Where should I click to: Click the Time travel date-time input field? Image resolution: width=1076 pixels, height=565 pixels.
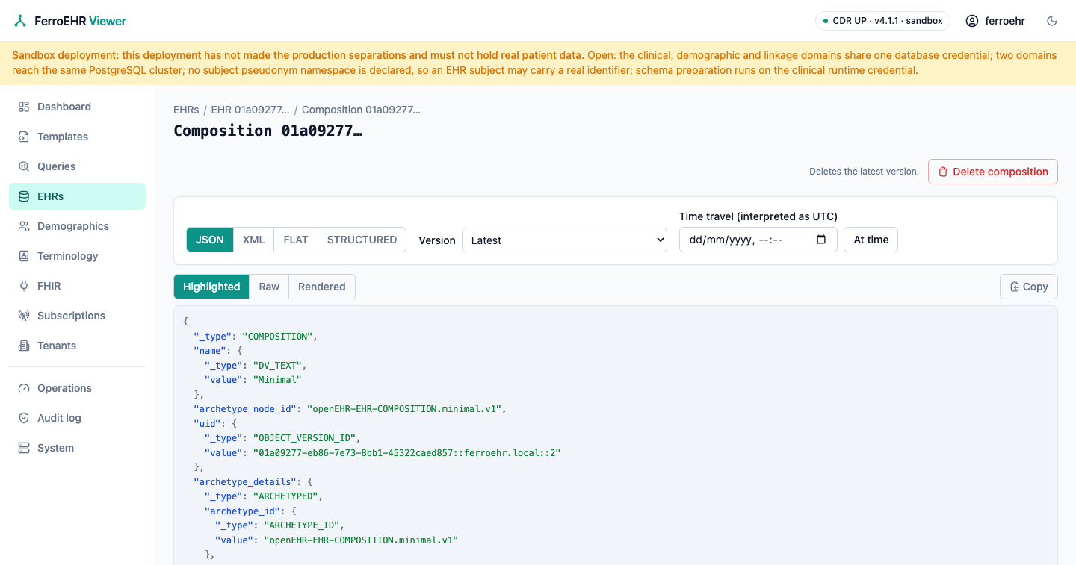point(758,240)
